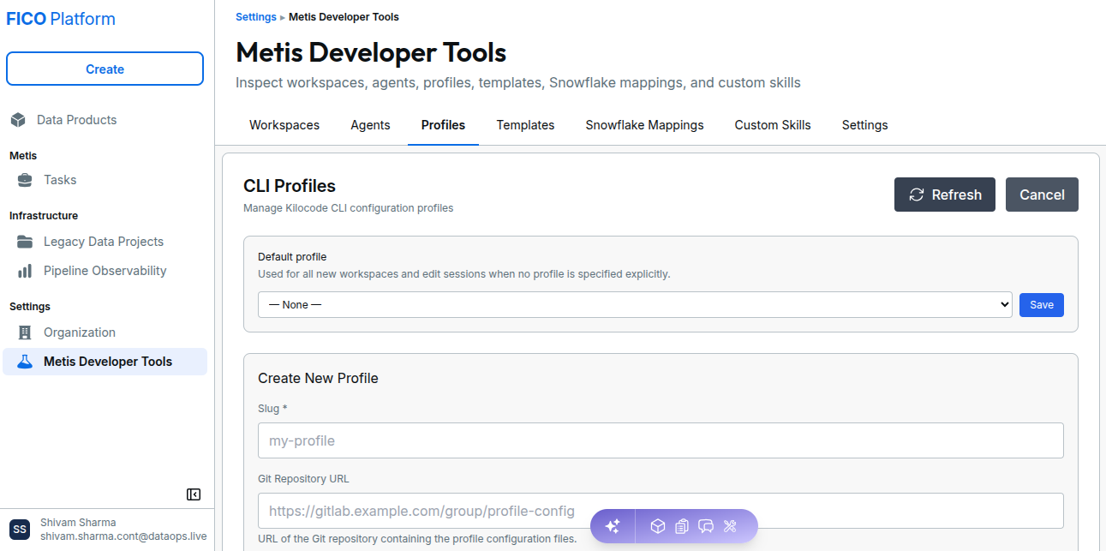Screen dimensions: 1106x551
Task: Click the Legacy Data Projects folder icon
Action: coord(25,242)
